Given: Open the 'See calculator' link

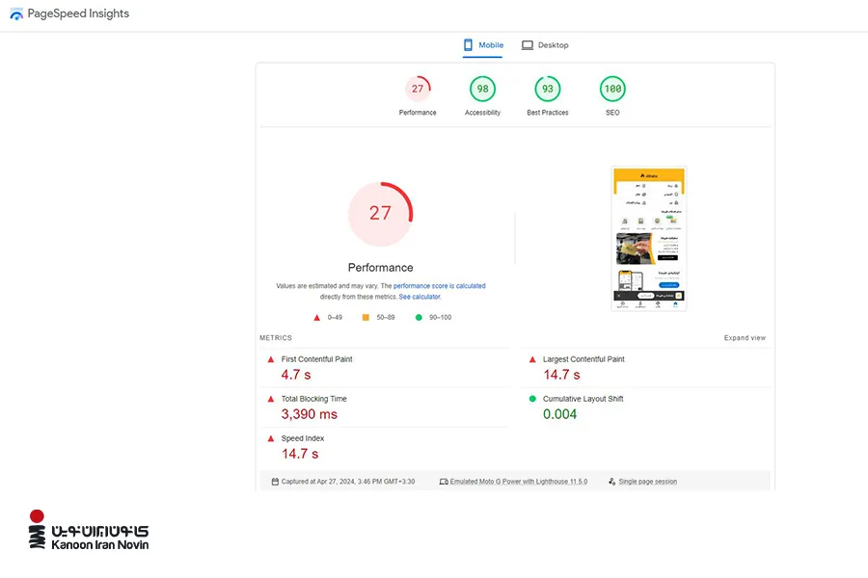Looking at the screenshot, I should (x=420, y=297).
